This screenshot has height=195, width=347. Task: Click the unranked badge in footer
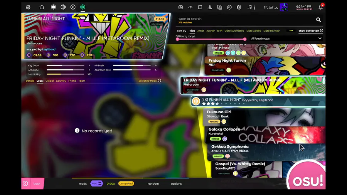[126, 183]
